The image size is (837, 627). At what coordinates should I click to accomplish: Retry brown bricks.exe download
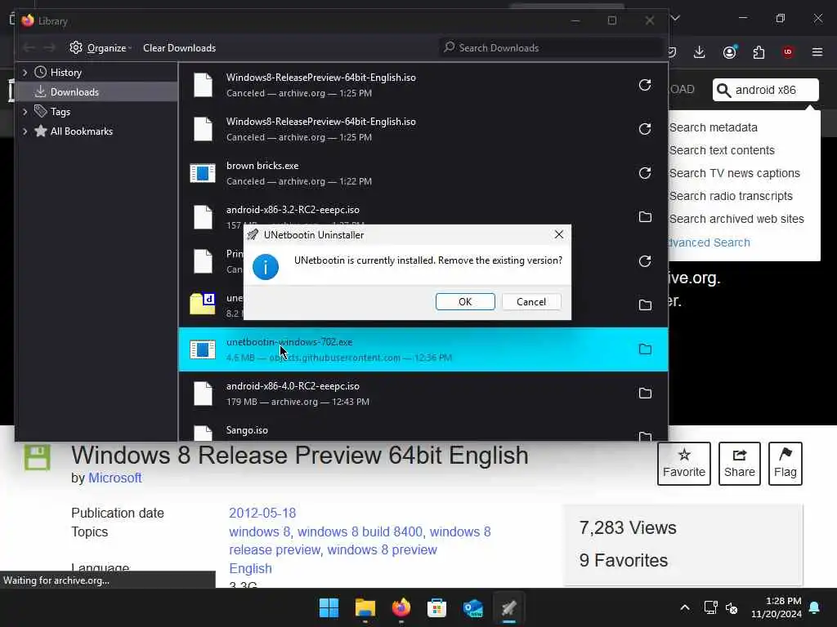pos(645,173)
